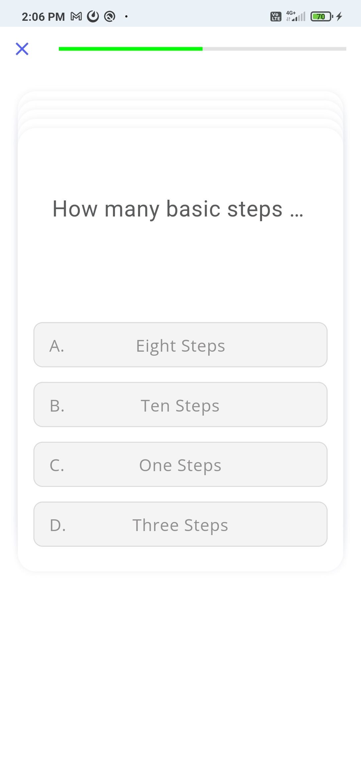Close the quiz with the X icon
Viewport: 361px width, 783px height.
(22, 49)
